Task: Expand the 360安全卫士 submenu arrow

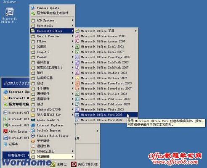Action: tap(73, 151)
